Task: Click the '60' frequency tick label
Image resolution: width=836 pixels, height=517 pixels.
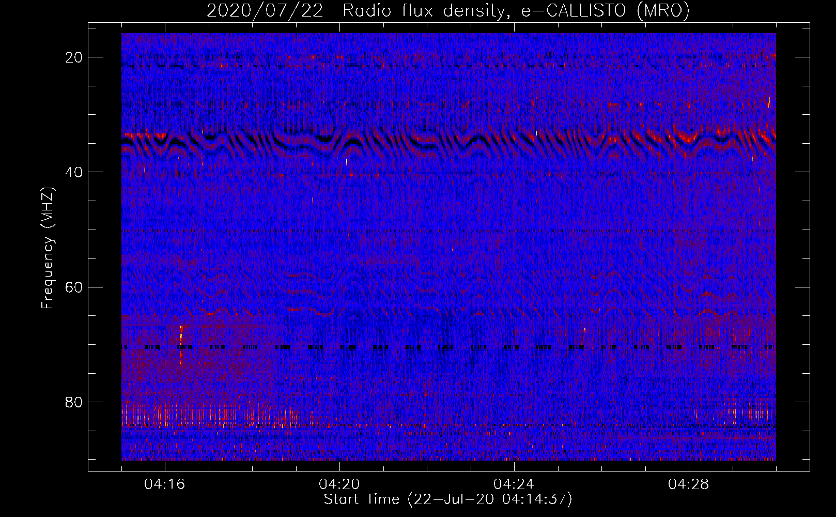Action: pos(74,287)
